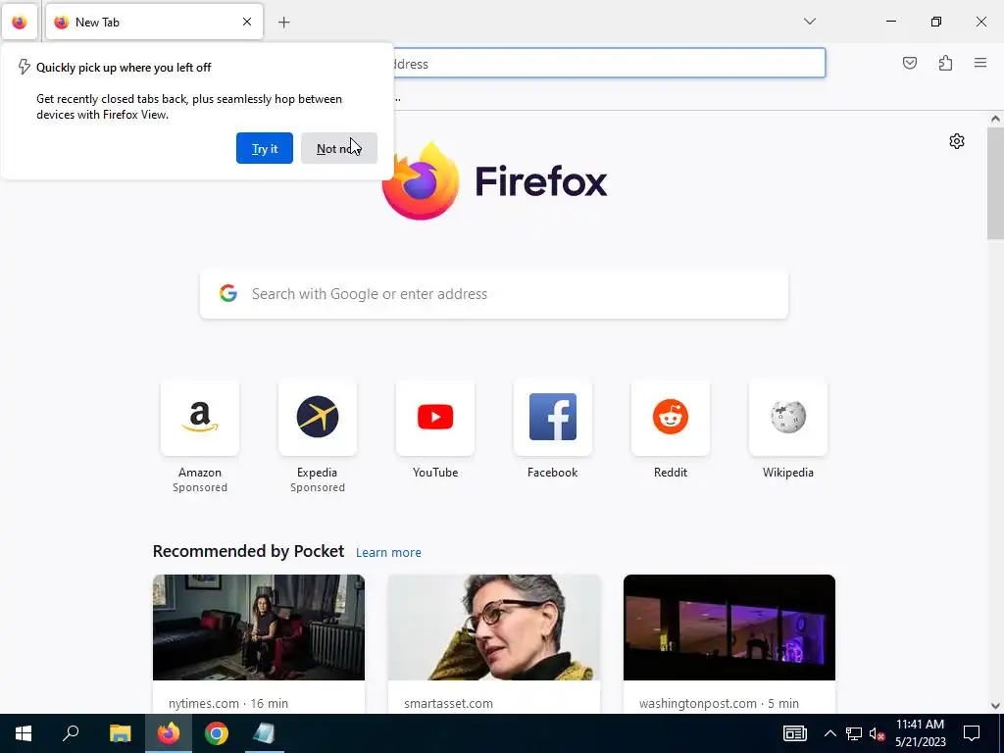This screenshot has height=753, width=1004.
Task: Open the smartasset.com story thumbnail
Action: pyautogui.click(x=494, y=627)
